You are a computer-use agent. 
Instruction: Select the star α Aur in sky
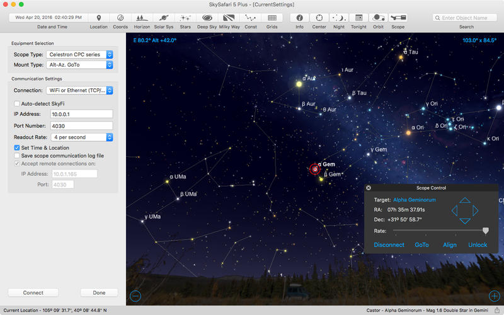click(x=299, y=84)
